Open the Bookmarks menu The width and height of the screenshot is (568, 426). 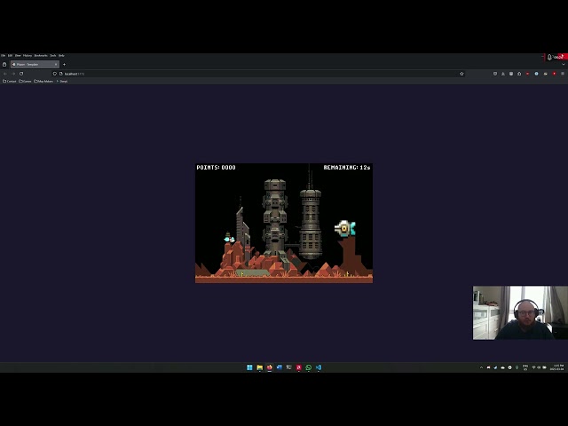pos(41,55)
